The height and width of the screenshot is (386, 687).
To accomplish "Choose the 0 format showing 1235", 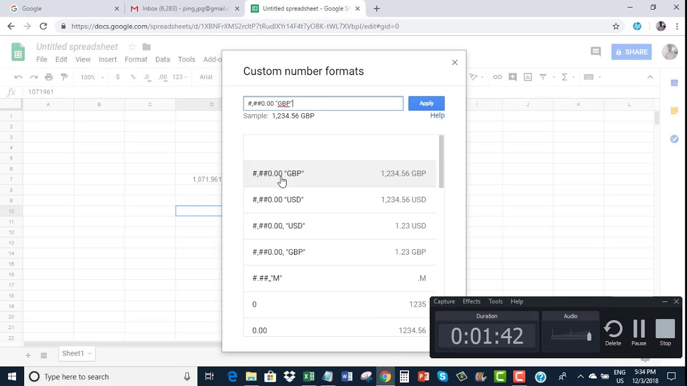I will tap(340, 305).
